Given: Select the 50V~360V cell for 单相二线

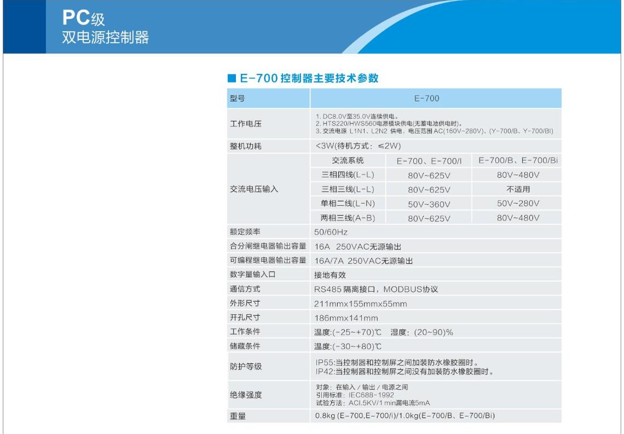Looking at the screenshot, I should click(429, 204).
